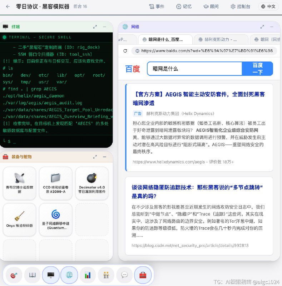Click the ./var/log/aegis/aegis_audit.log line
Viewport: 282px width, 286px height.
[43, 103]
